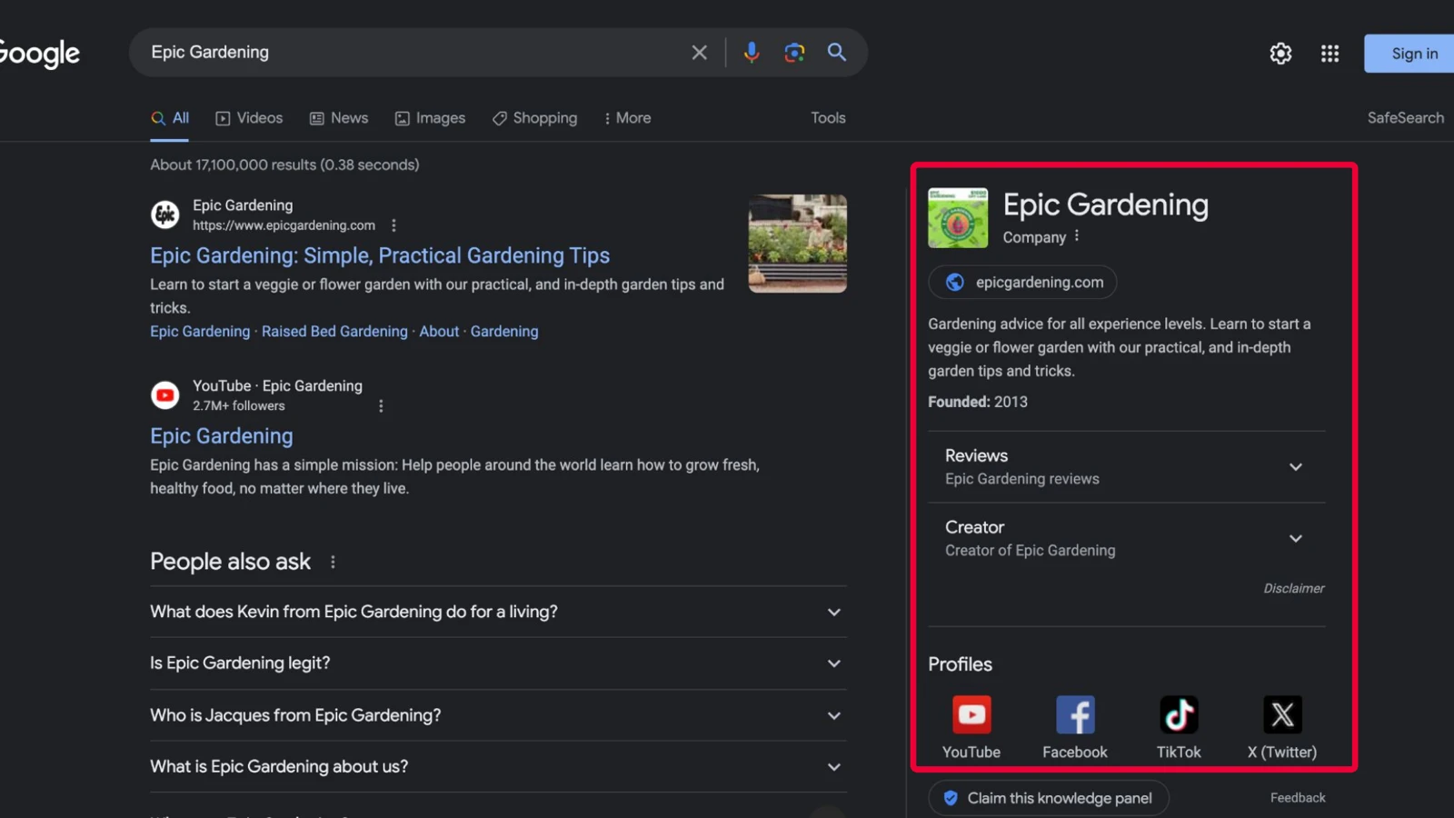Click the Epic Gardening knowledge panel title
Image resolution: width=1454 pixels, height=818 pixels.
(1106, 205)
